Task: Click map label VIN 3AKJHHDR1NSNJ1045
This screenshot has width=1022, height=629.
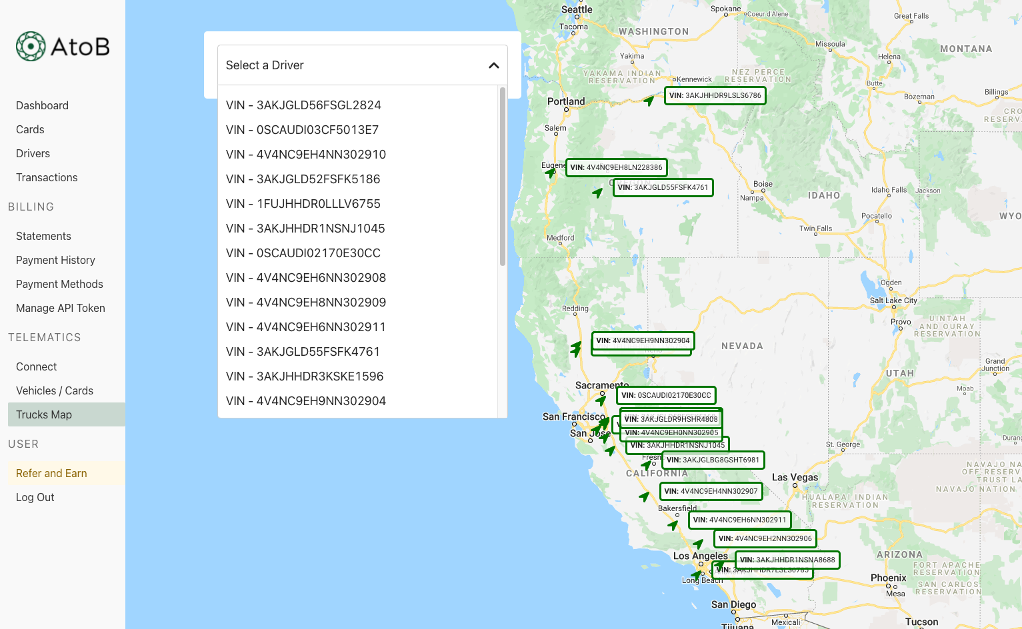Action: pos(677,445)
